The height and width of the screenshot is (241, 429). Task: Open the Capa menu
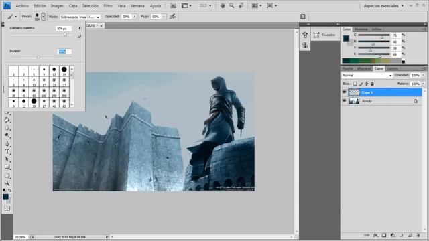(x=73, y=6)
